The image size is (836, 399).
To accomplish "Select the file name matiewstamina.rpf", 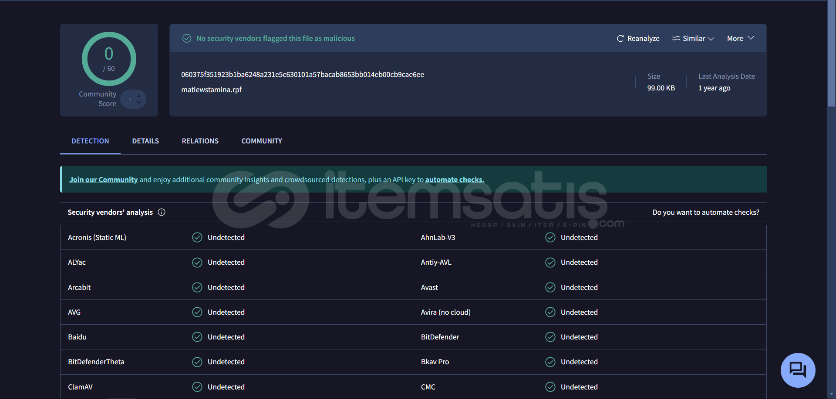I will pos(211,90).
